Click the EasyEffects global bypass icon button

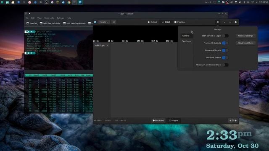pos(113,22)
